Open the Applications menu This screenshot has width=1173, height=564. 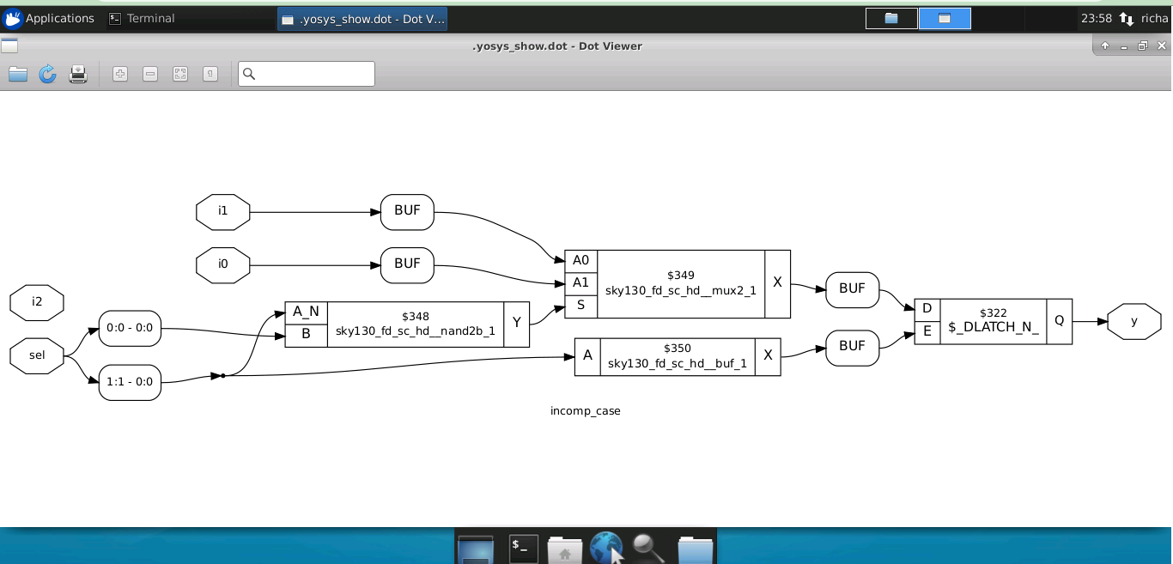coord(49,18)
